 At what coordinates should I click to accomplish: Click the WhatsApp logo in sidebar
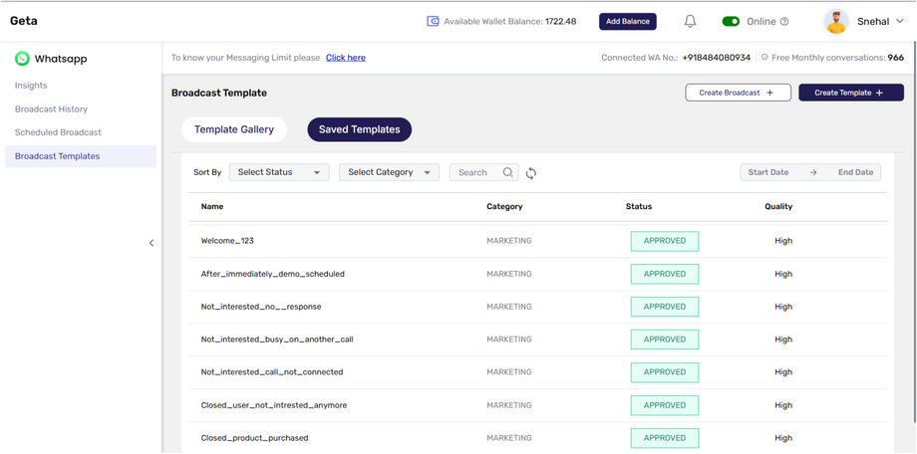point(22,59)
